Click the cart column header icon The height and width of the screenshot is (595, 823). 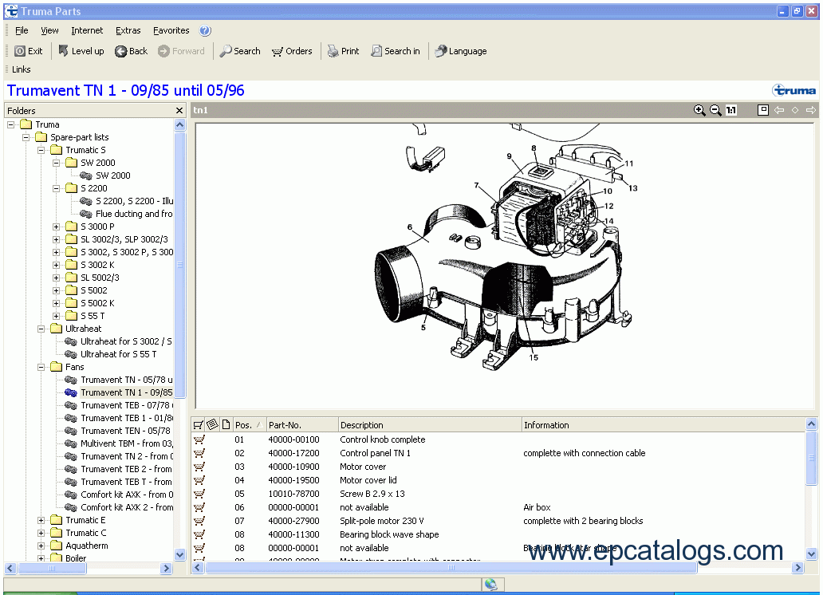[199, 425]
